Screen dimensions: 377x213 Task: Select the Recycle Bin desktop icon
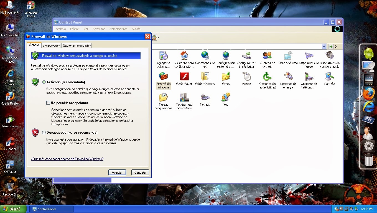point(10,189)
